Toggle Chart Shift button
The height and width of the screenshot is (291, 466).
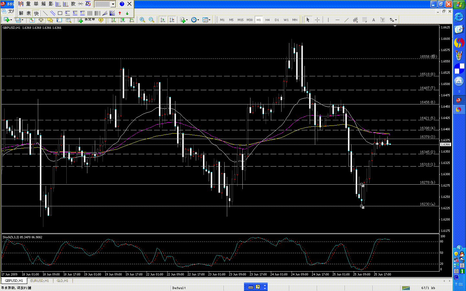coord(172,20)
